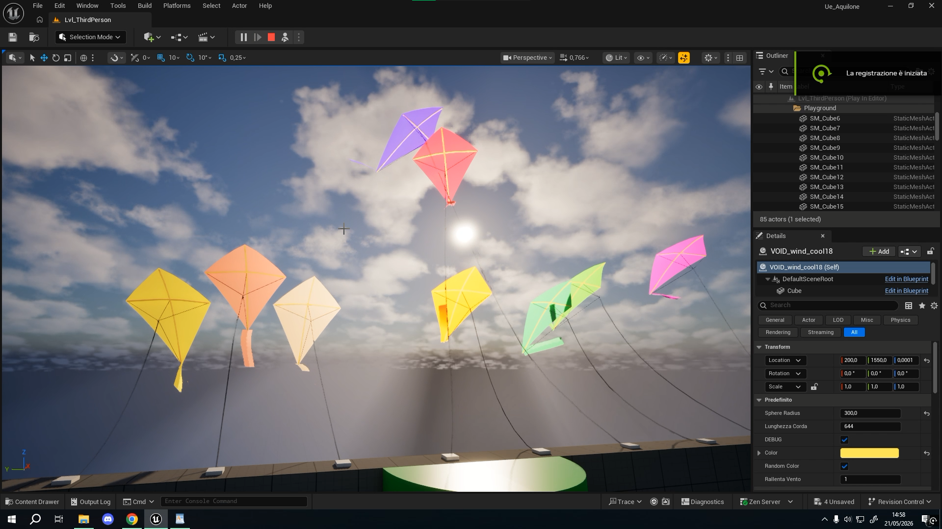Toggle the orange realtime performance icon
The height and width of the screenshot is (529, 942).
pyautogui.click(x=683, y=58)
